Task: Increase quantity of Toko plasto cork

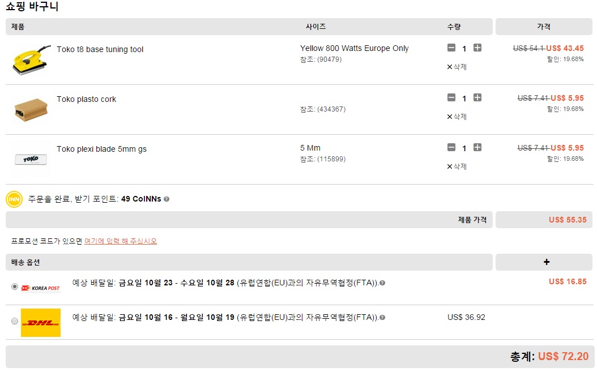Action: click(x=477, y=98)
